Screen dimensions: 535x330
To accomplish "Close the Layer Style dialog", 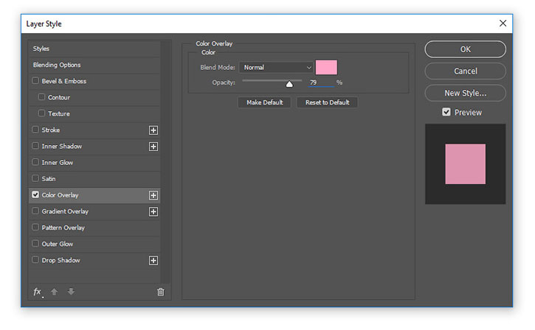I will pos(503,23).
